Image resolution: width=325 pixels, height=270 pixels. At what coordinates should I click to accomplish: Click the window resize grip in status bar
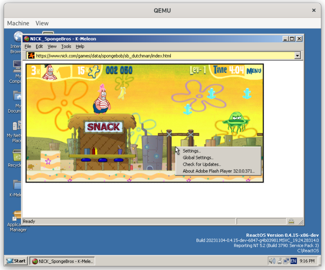tap(301, 222)
